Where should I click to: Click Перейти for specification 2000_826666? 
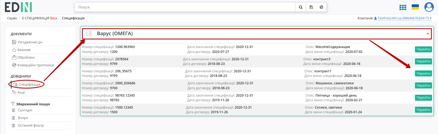(423, 86)
